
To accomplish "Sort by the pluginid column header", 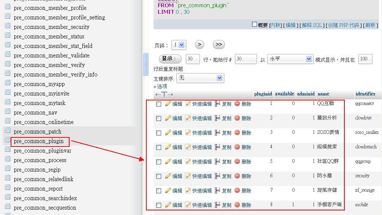I will [263, 94].
